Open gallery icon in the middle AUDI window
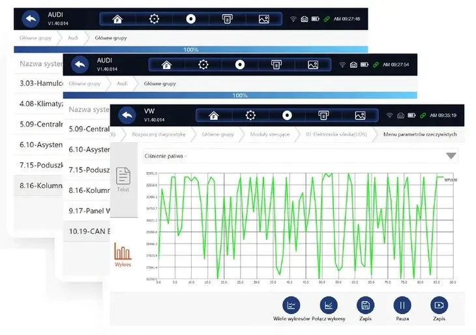The image size is (476, 335). 313,65
